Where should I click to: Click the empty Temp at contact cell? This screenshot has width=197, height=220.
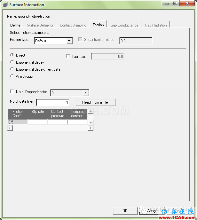tap(77, 122)
